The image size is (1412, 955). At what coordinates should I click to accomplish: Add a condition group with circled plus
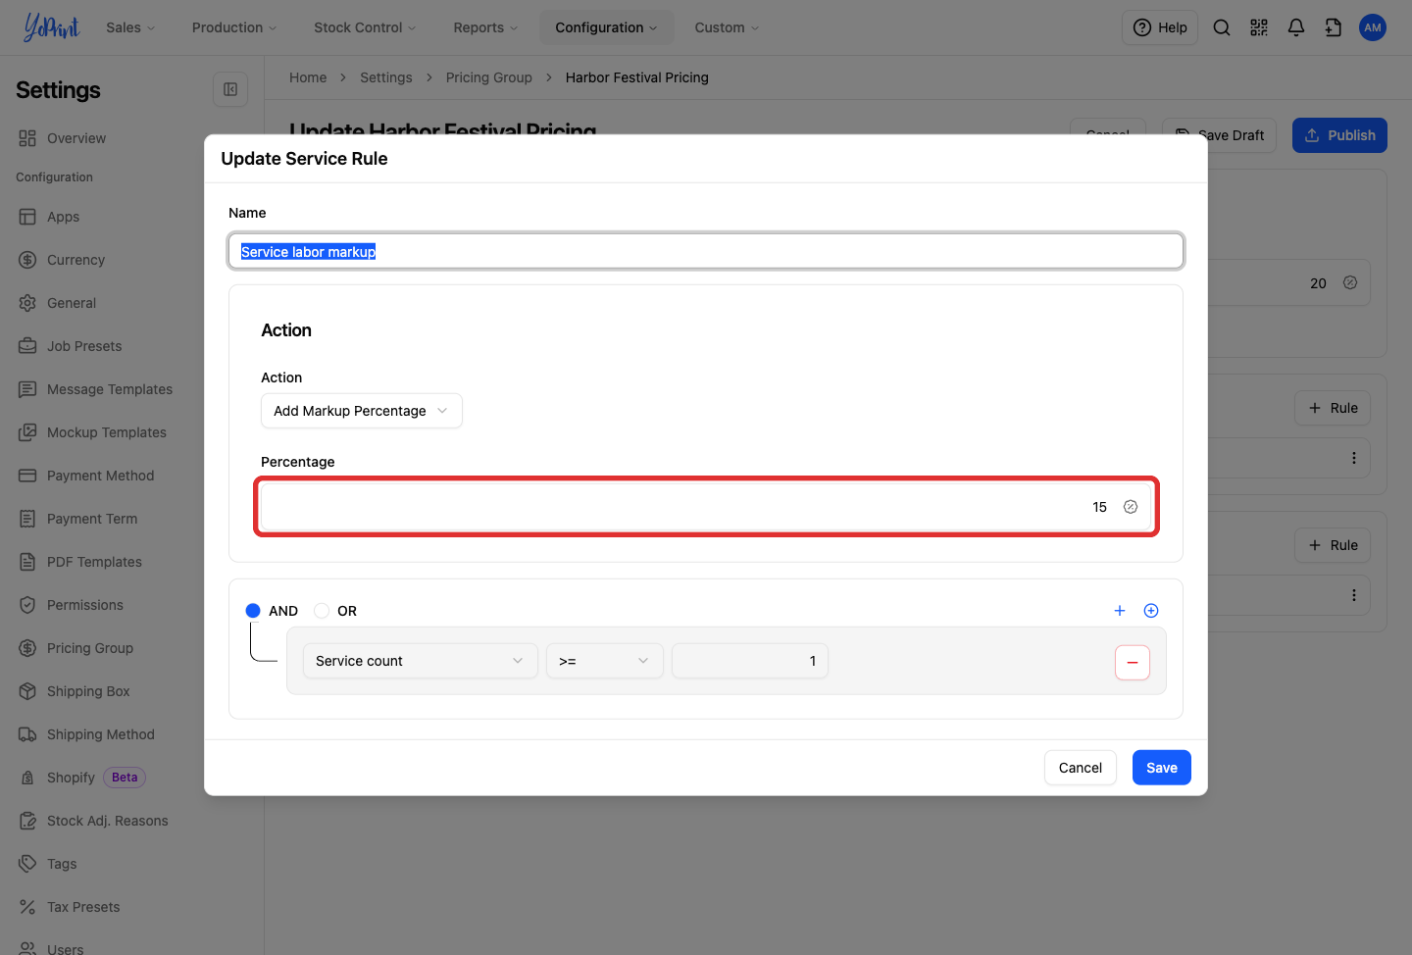(1151, 611)
